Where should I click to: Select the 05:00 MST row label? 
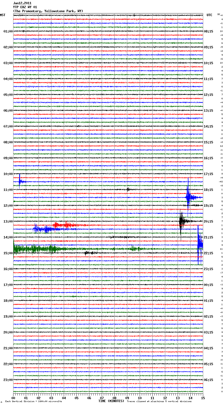[8, 95]
